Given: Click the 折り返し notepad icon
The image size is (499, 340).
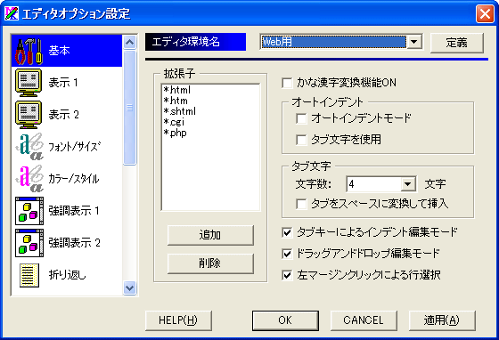Looking at the screenshot, I should coord(29,275).
